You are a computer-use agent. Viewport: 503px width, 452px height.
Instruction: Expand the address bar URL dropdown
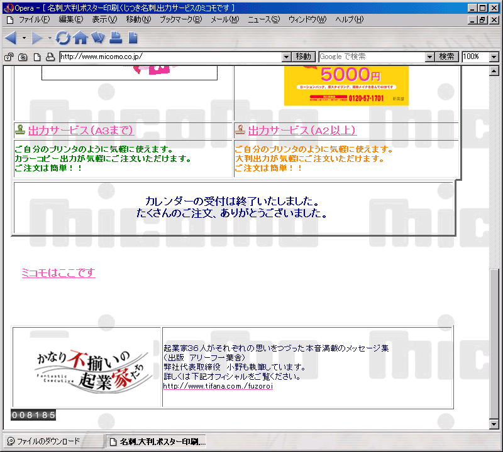287,57
